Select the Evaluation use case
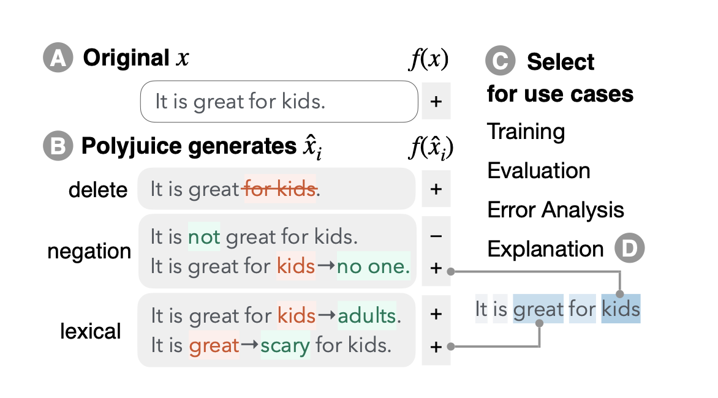 538,171
